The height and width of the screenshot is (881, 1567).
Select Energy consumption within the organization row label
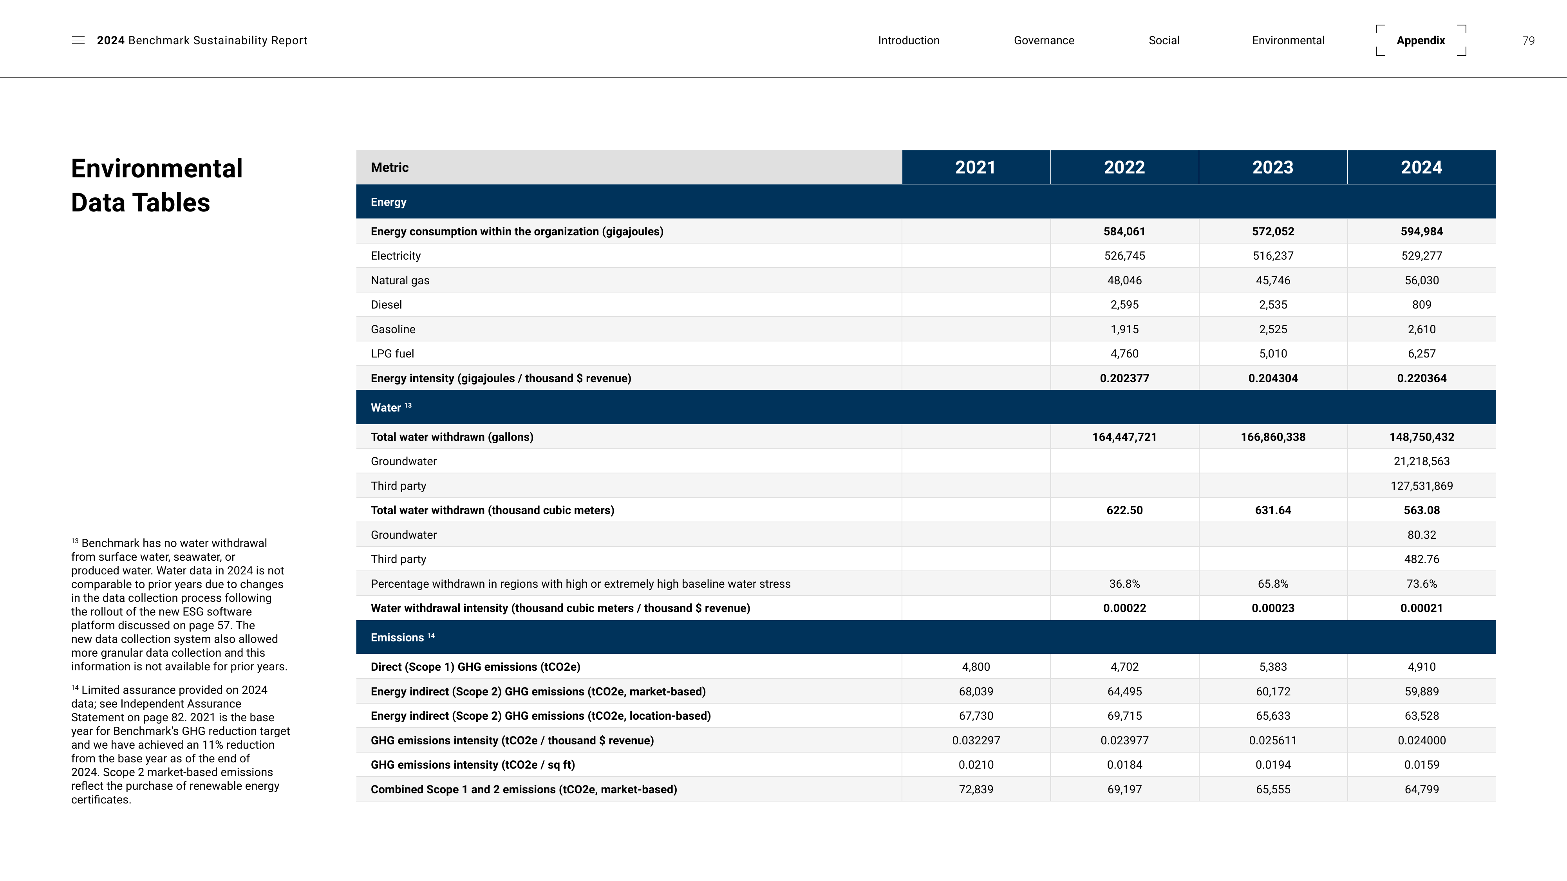(x=517, y=232)
